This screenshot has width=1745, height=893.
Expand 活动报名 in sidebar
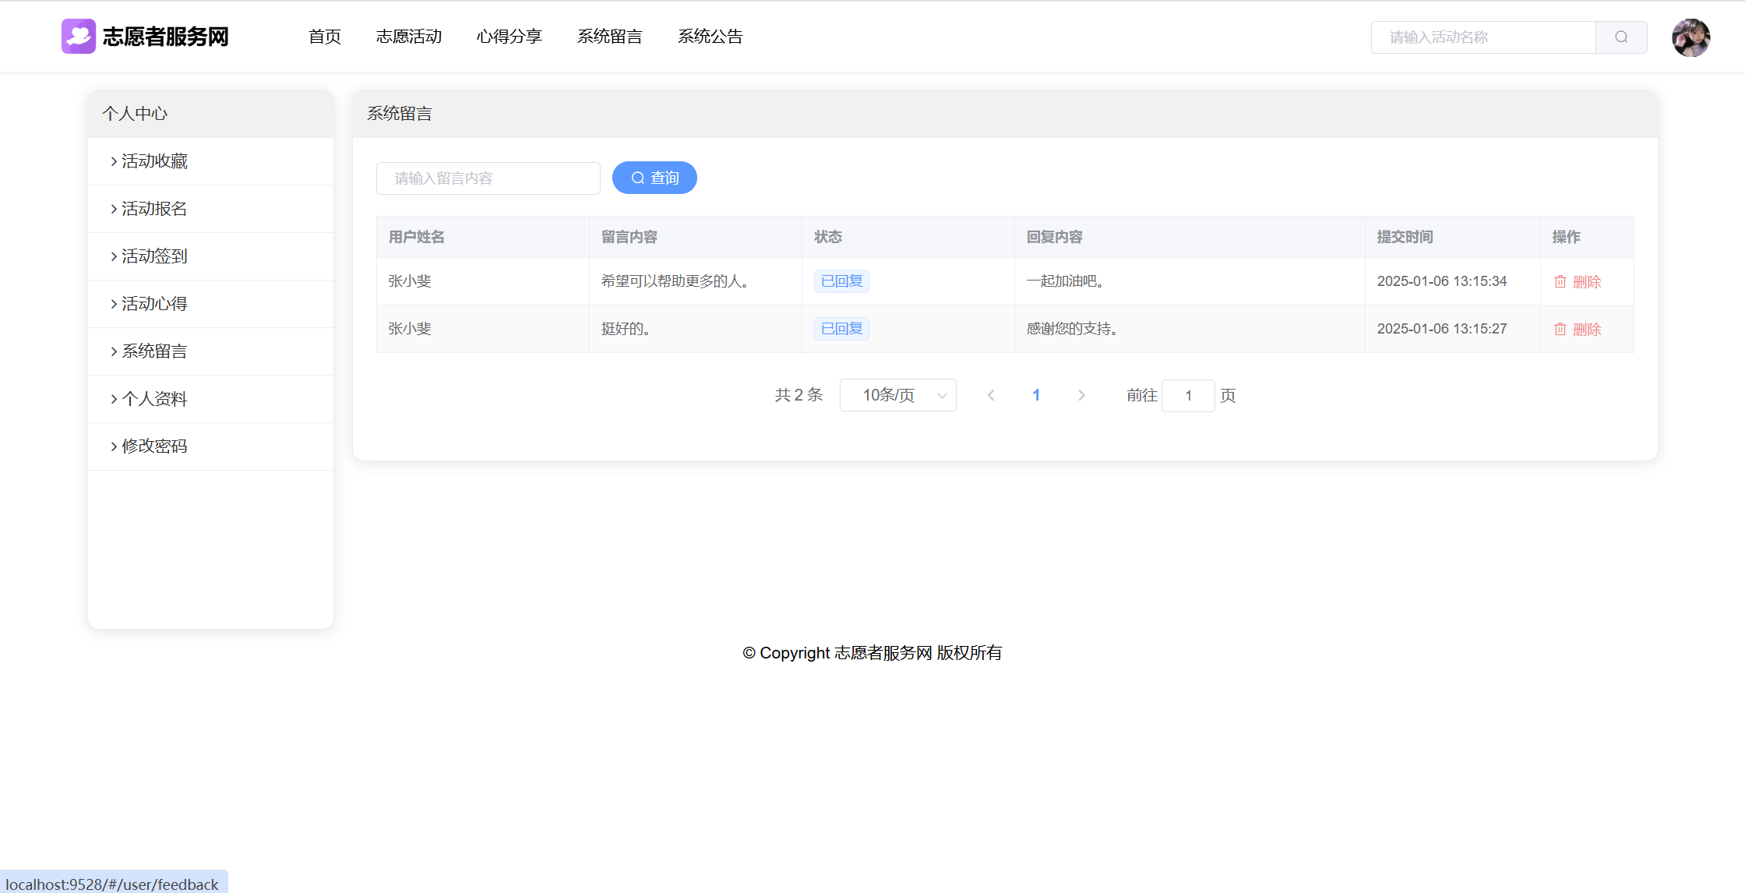coord(154,209)
